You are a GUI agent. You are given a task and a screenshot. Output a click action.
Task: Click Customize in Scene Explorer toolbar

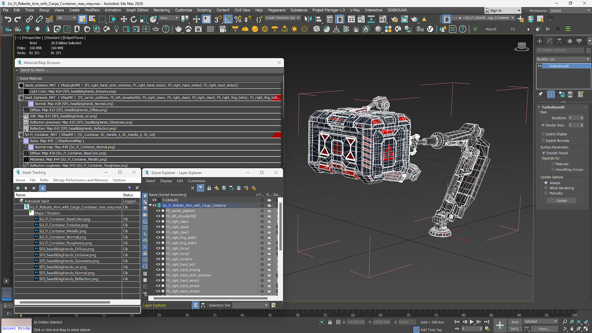click(196, 180)
